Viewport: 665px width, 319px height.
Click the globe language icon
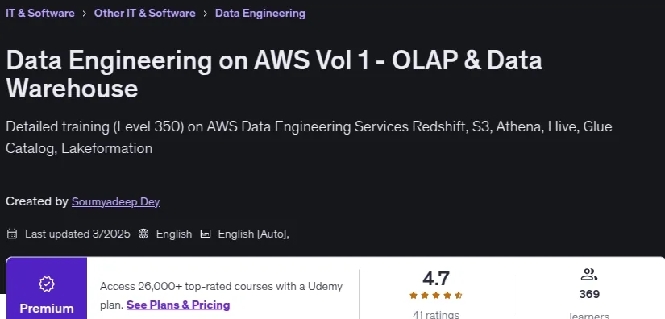coord(143,234)
